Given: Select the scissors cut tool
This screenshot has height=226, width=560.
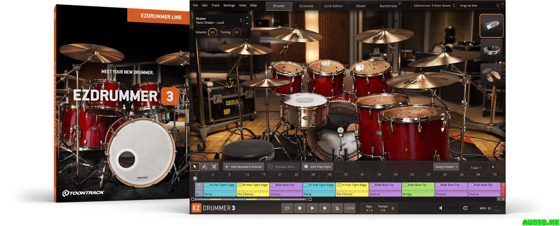Looking at the screenshot, I should coord(214,167).
